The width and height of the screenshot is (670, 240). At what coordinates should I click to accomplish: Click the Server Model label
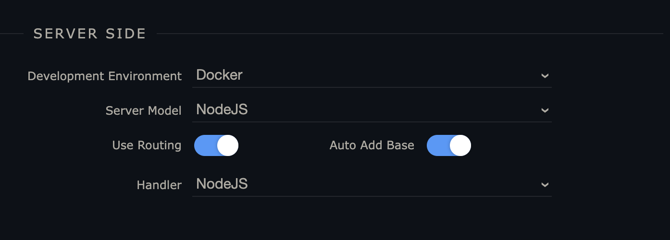point(143,111)
